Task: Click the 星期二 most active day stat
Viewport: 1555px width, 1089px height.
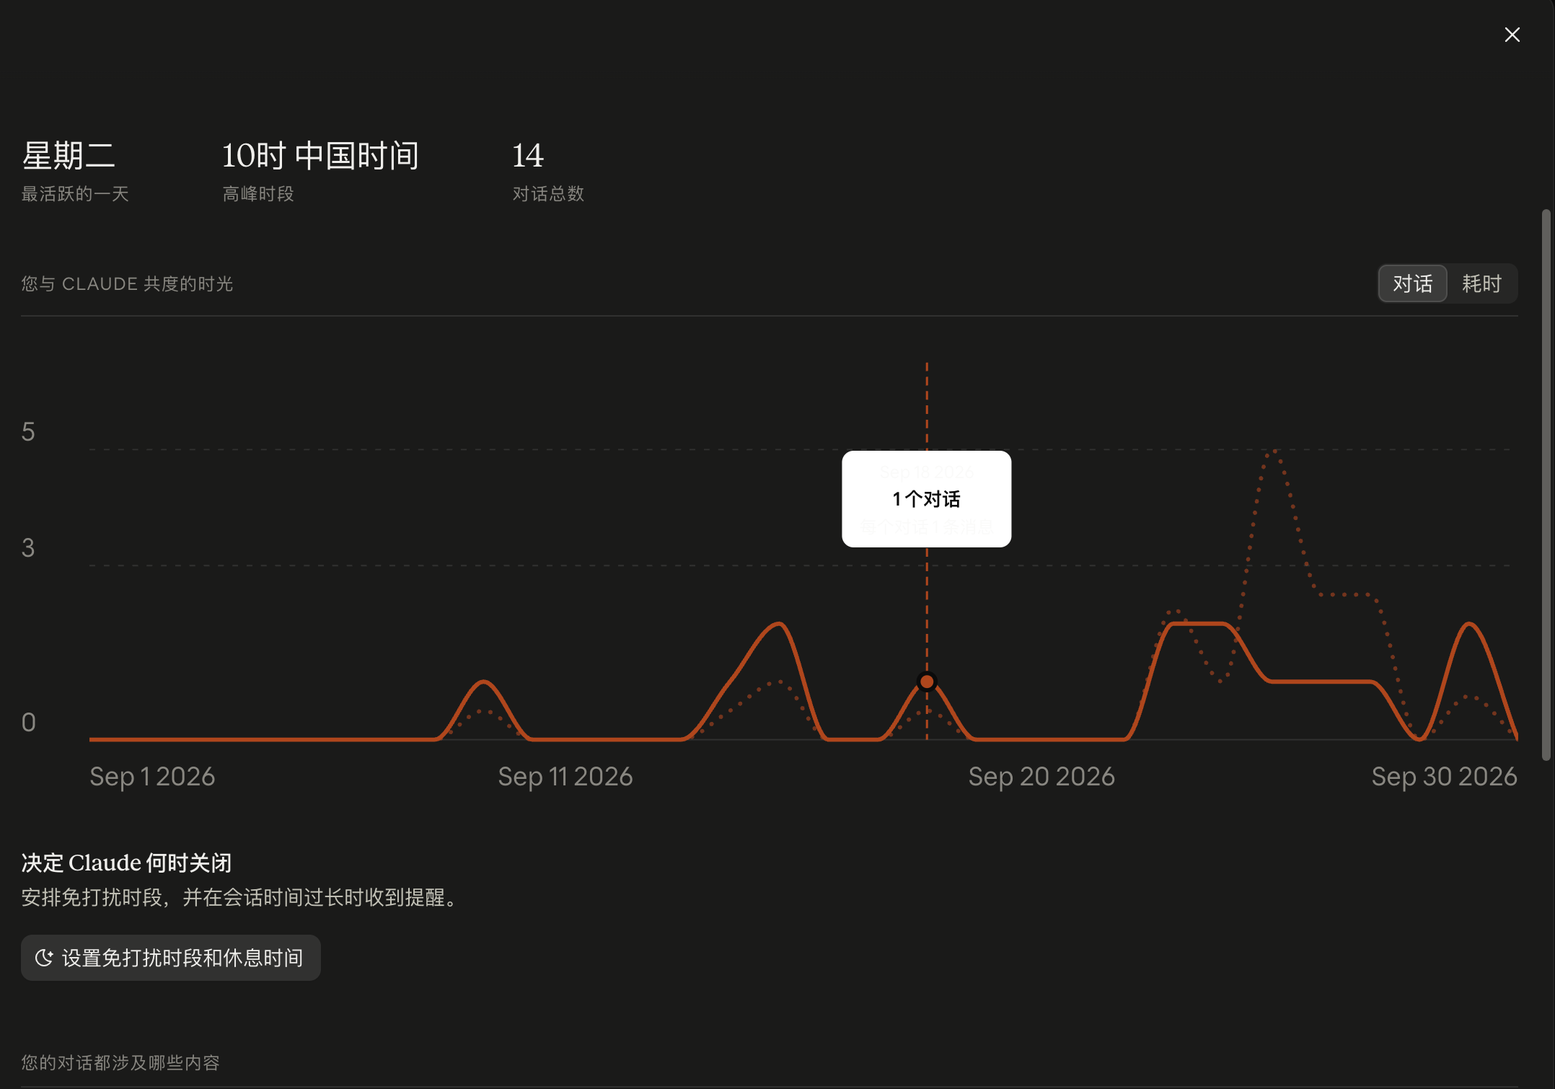Action: (69, 156)
